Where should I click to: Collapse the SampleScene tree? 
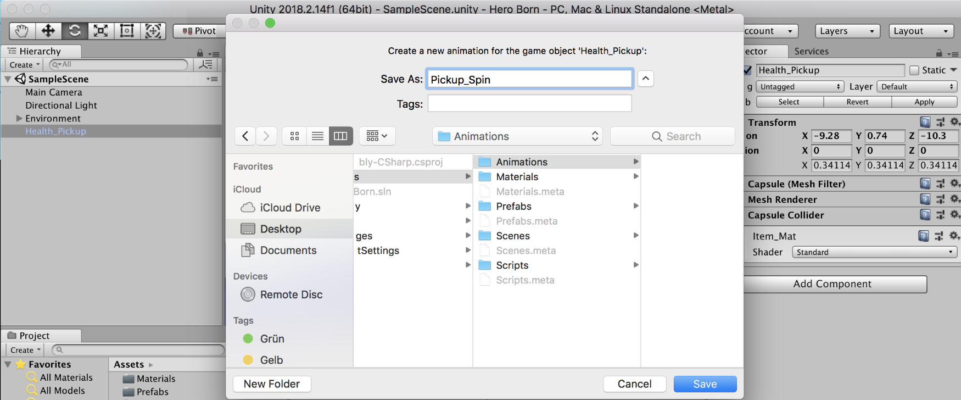(8, 79)
